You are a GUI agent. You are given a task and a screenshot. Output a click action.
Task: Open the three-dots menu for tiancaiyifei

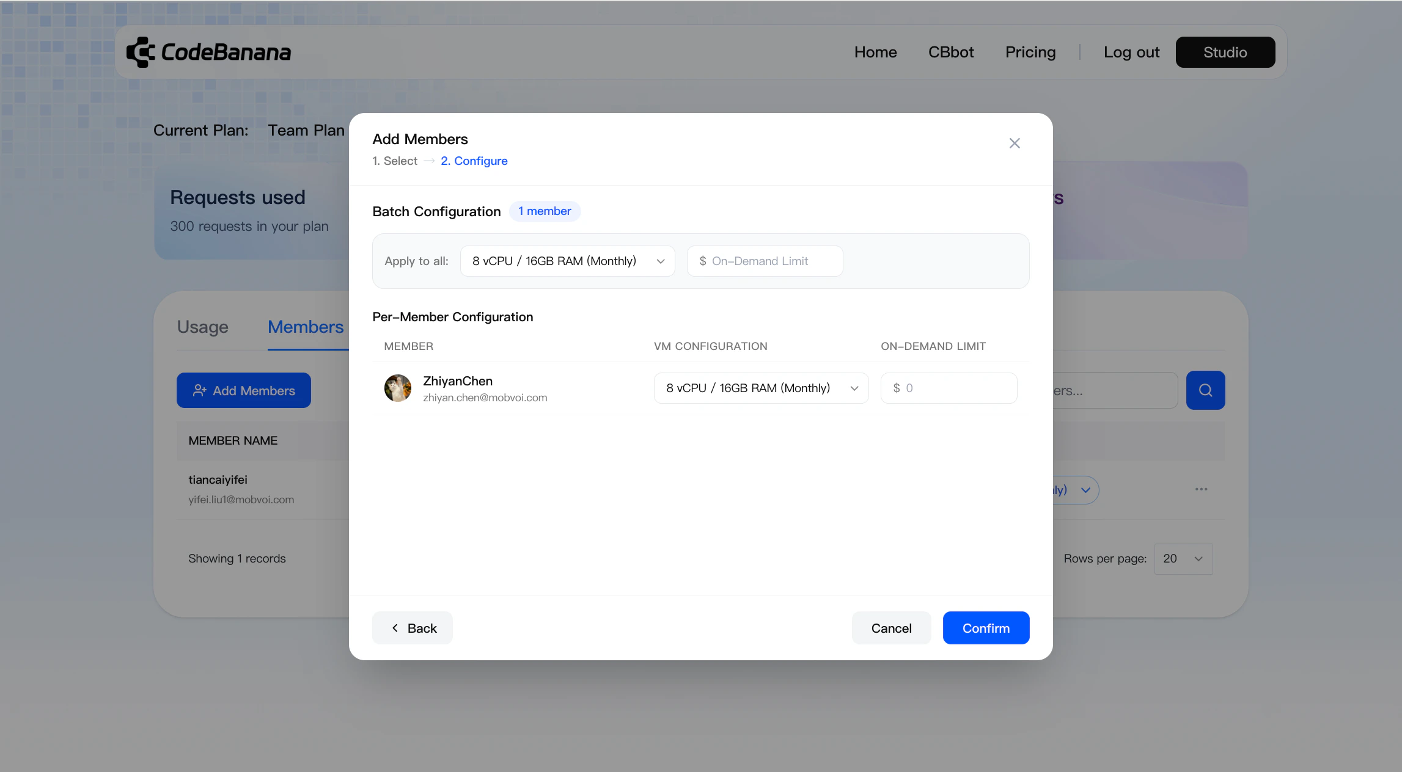click(1201, 489)
